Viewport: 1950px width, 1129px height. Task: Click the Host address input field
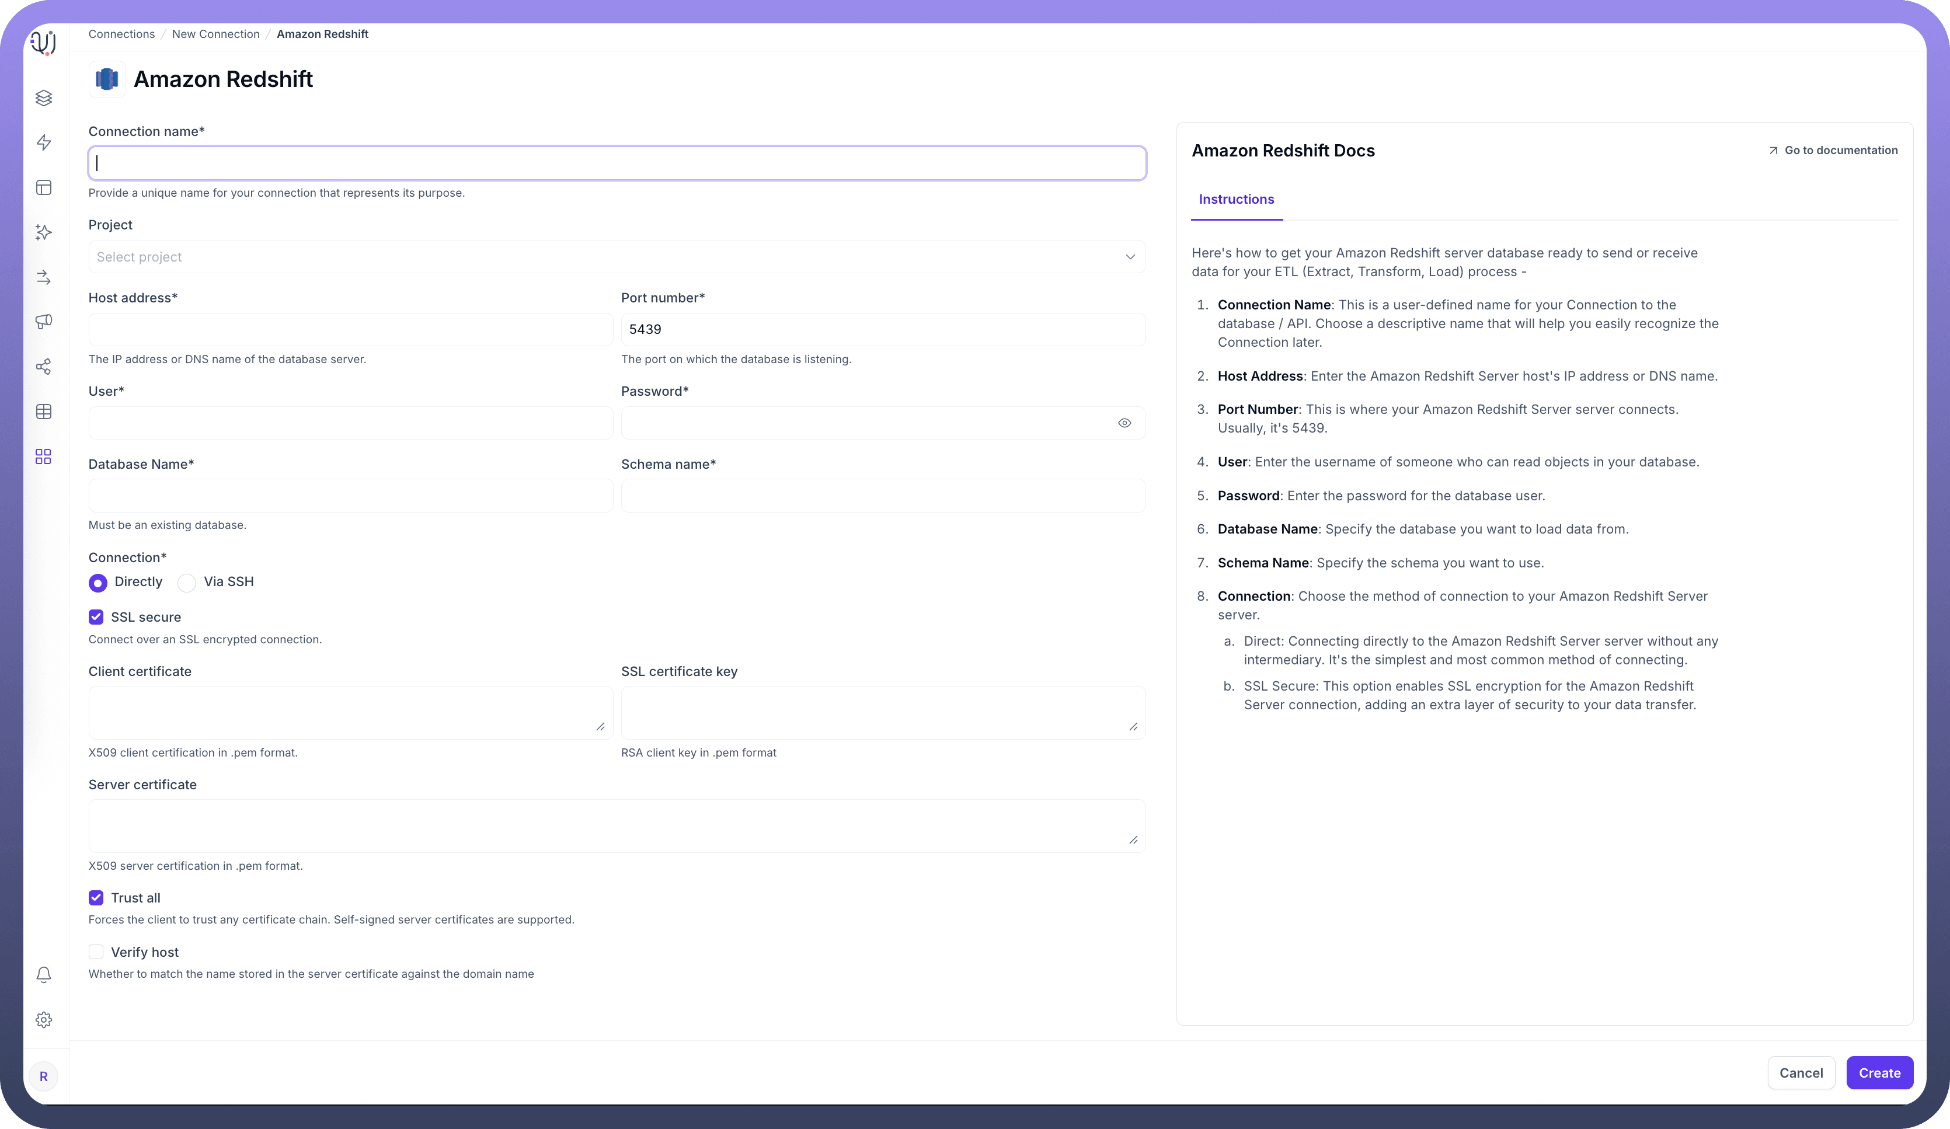point(350,330)
